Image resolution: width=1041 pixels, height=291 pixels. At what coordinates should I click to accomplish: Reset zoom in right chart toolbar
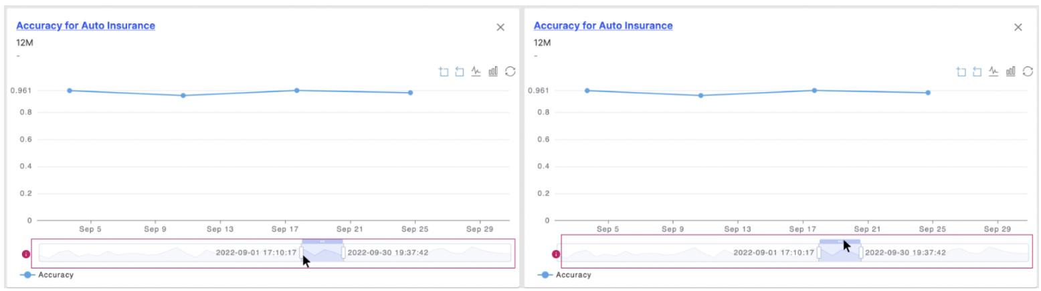click(977, 71)
